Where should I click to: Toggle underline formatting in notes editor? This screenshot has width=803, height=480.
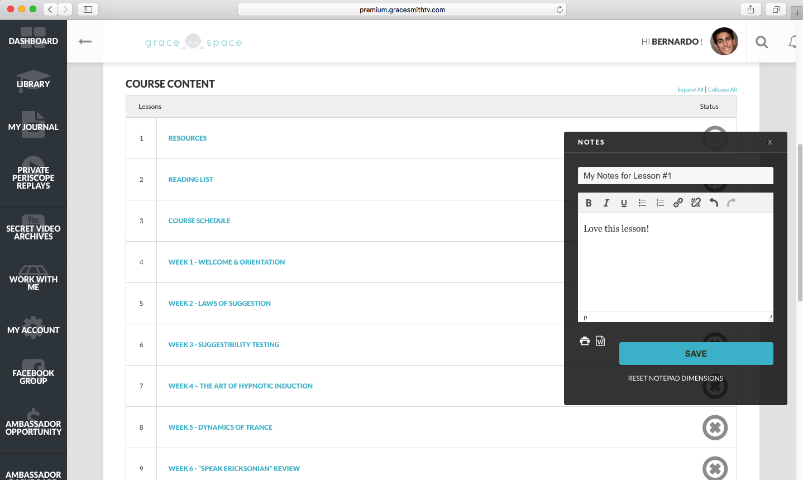pos(624,203)
